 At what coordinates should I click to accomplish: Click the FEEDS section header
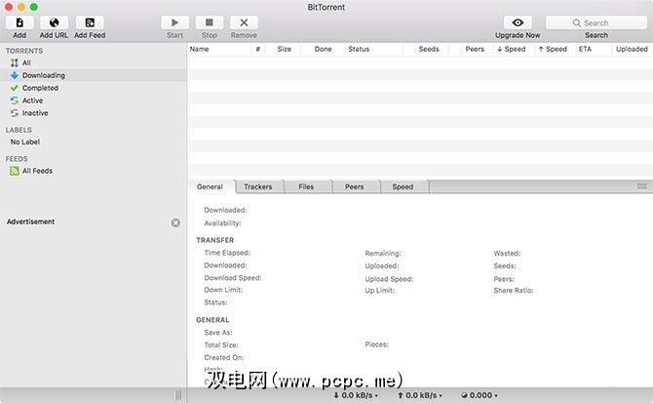pos(17,159)
